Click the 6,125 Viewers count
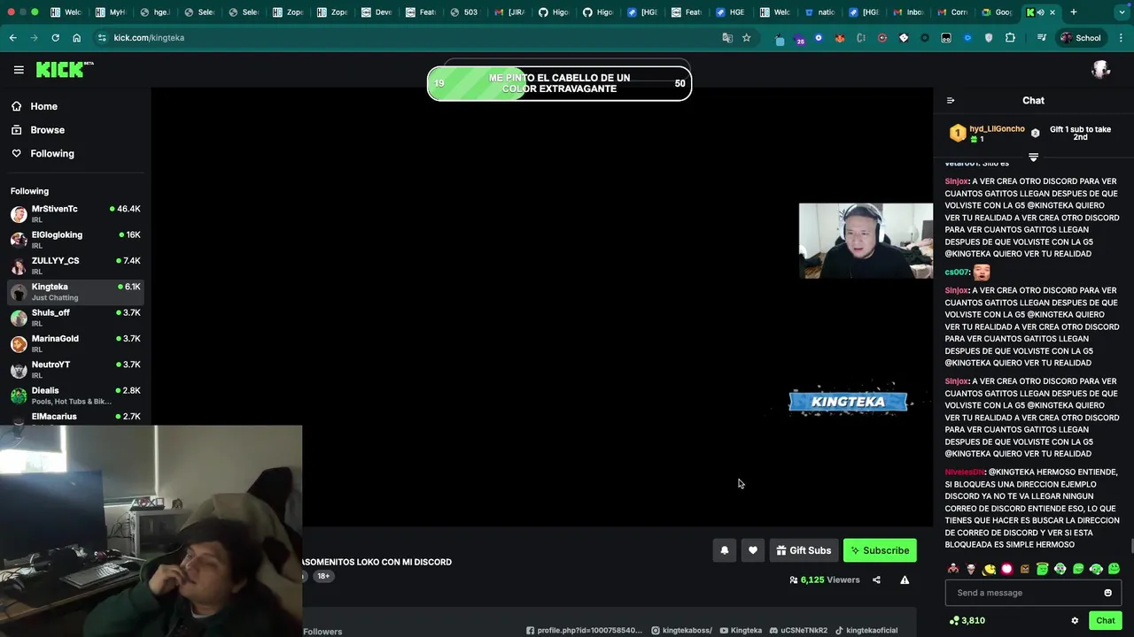The width and height of the screenshot is (1134, 637). tap(825, 580)
